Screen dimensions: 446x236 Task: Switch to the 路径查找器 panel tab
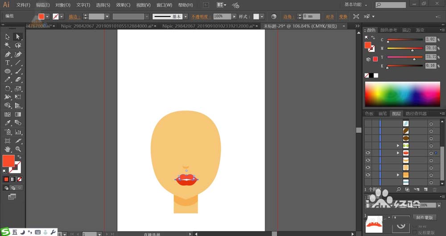(x=416, y=114)
